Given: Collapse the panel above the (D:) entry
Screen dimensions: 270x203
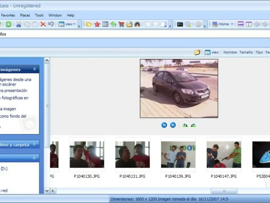Looking at the screenshot, I should (x=34, y=158).
